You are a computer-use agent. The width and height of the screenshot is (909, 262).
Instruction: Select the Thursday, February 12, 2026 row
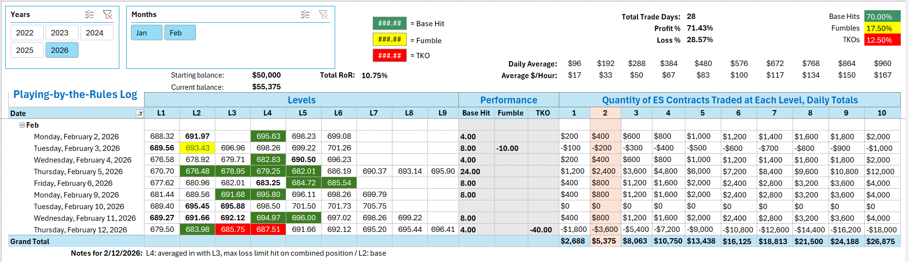point(81,230)
